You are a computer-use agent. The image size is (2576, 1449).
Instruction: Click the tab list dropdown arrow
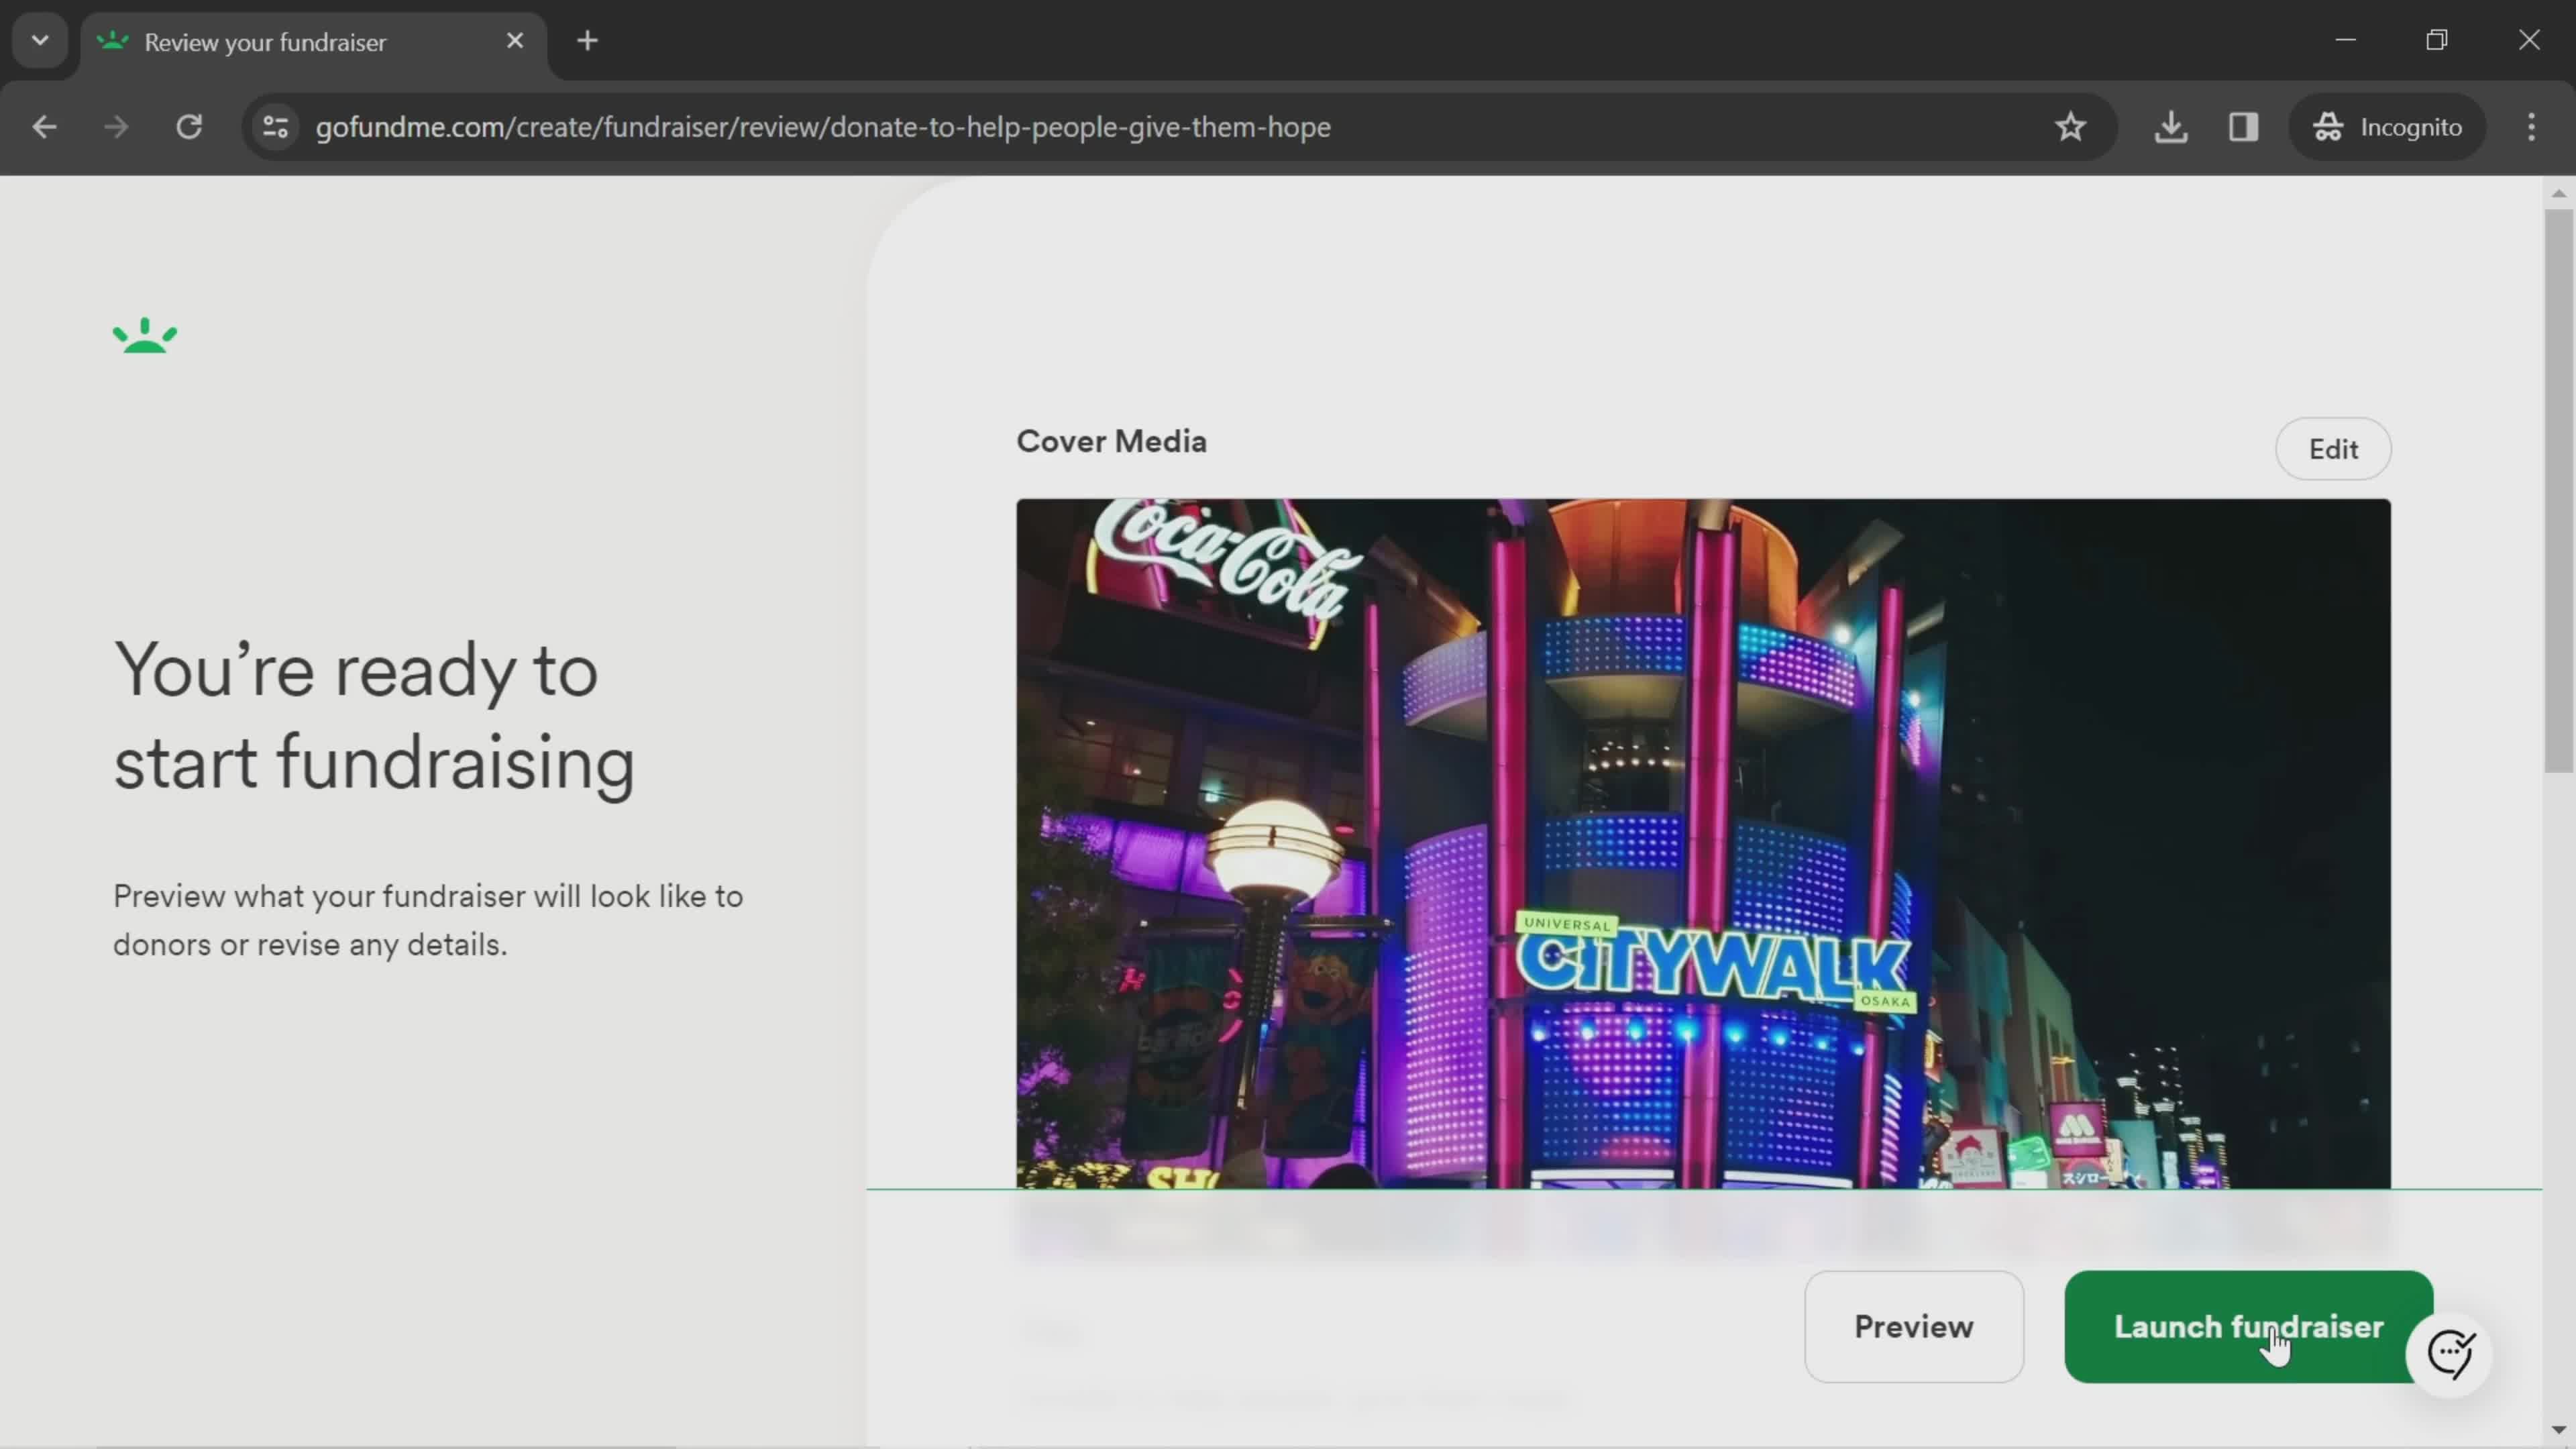39,39
